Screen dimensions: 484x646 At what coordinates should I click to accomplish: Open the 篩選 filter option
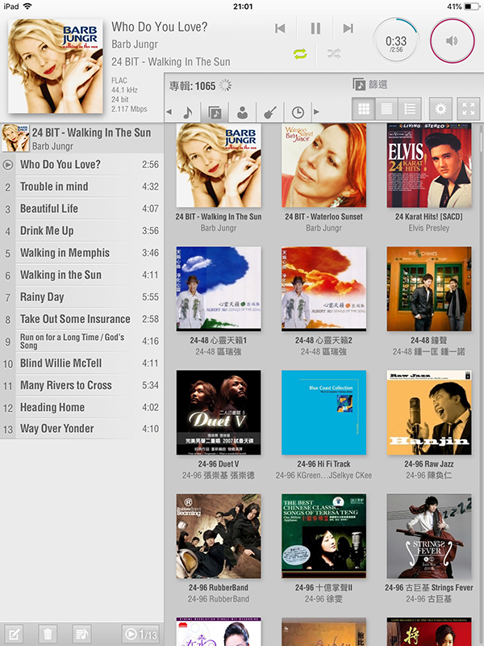[371, 85]
